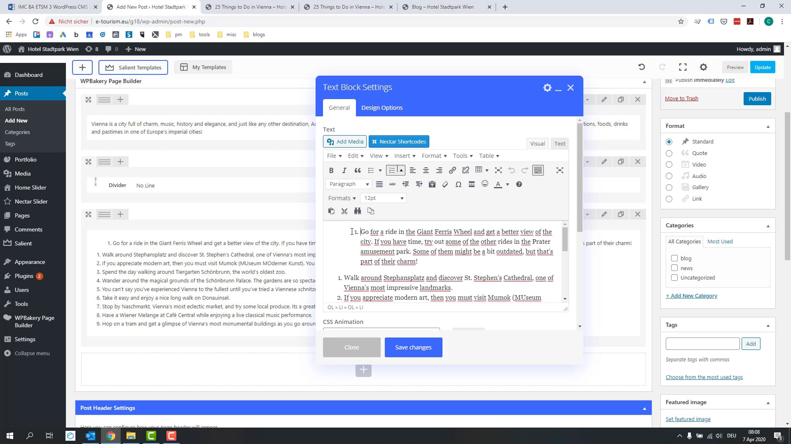Collapse the Post Header Settings section
The height and width of the screenshot is (444, 791).
[x=644, y=409]
